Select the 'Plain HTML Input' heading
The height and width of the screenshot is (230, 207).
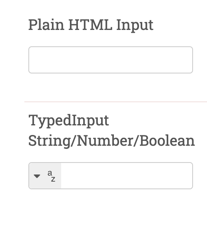pos(91,25)
